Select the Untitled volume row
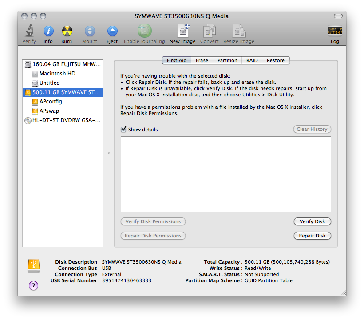 coord(63,83)
